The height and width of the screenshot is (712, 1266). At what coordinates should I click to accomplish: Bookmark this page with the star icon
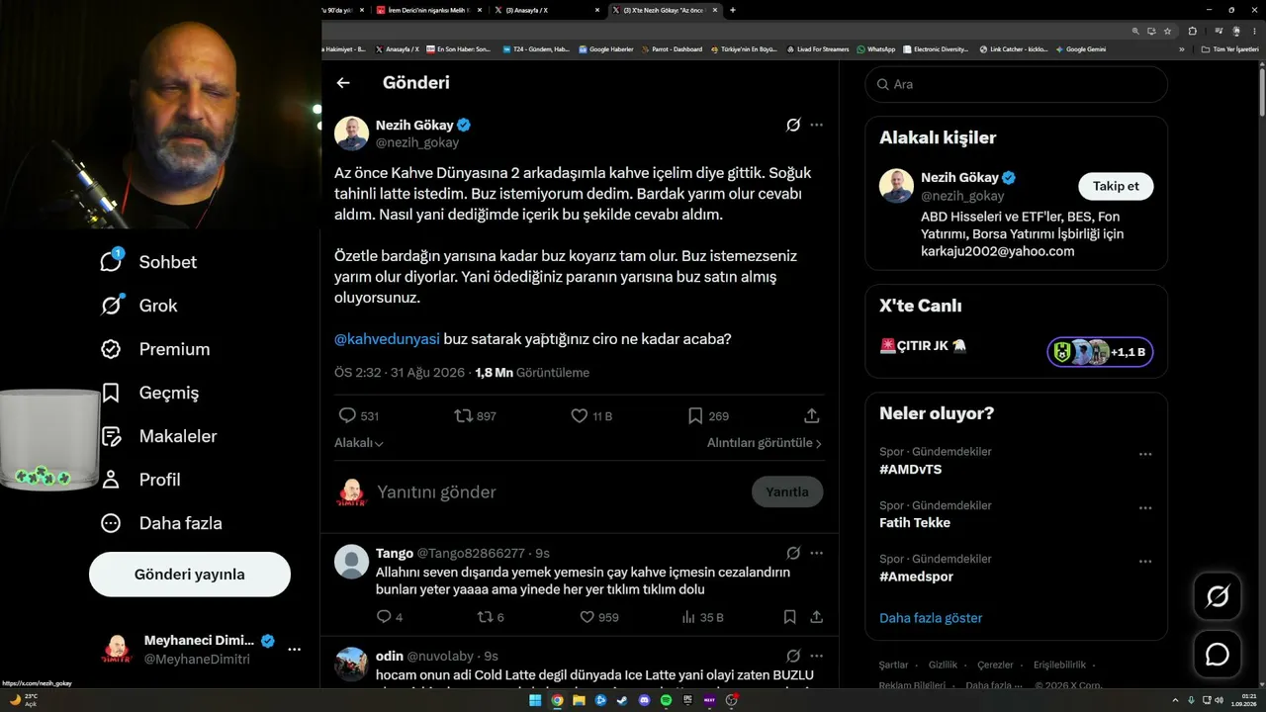(x=1168, y=31)
